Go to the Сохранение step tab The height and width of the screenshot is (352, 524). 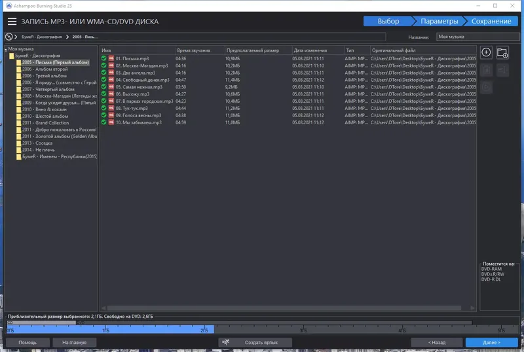[x=491, y=21]
